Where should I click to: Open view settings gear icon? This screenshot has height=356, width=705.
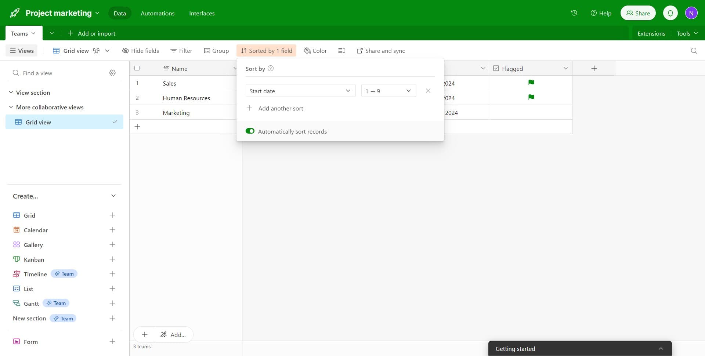tap(112, 73)
